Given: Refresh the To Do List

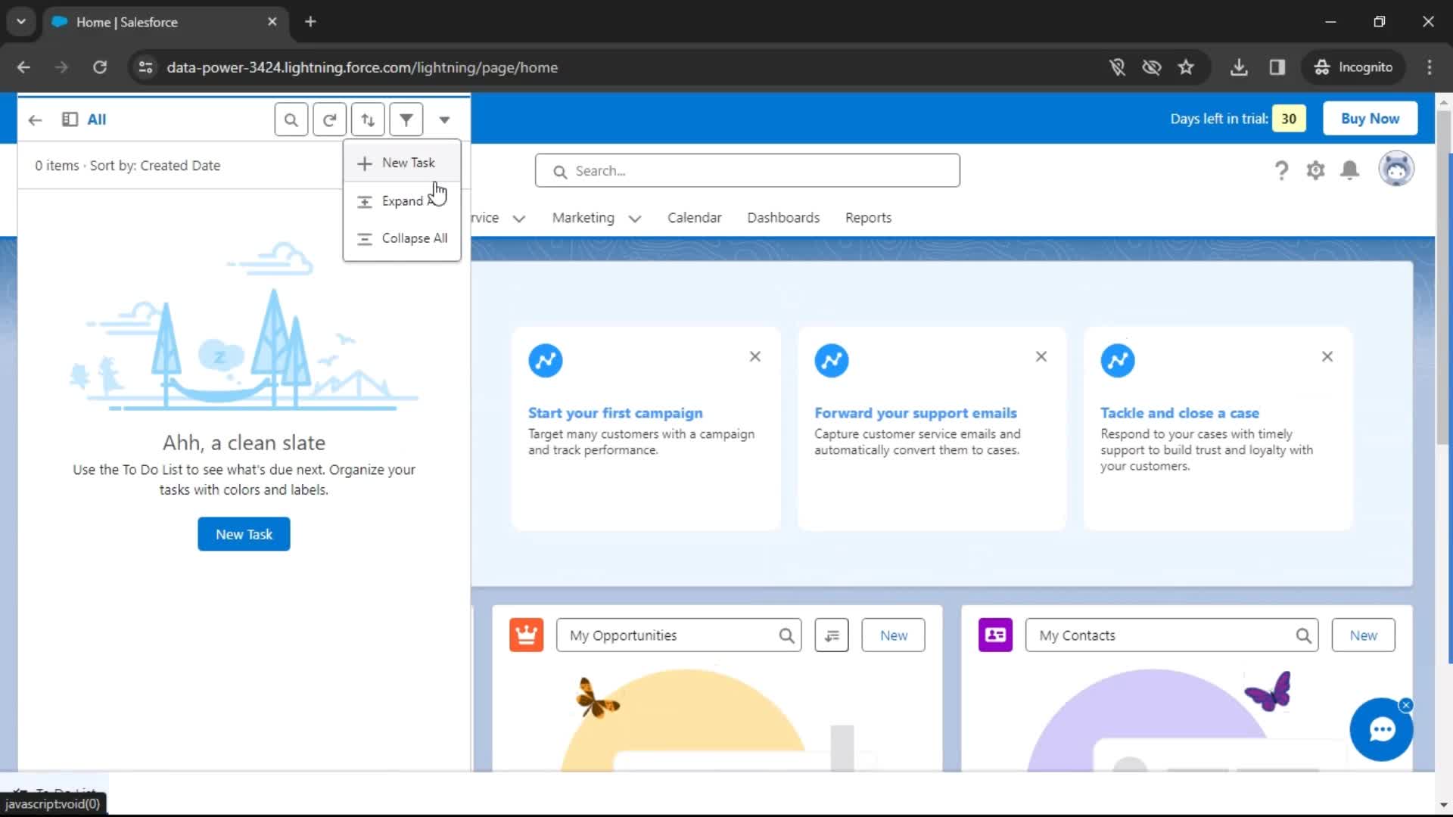Looking at the screenshot, I should pos(329,120).
